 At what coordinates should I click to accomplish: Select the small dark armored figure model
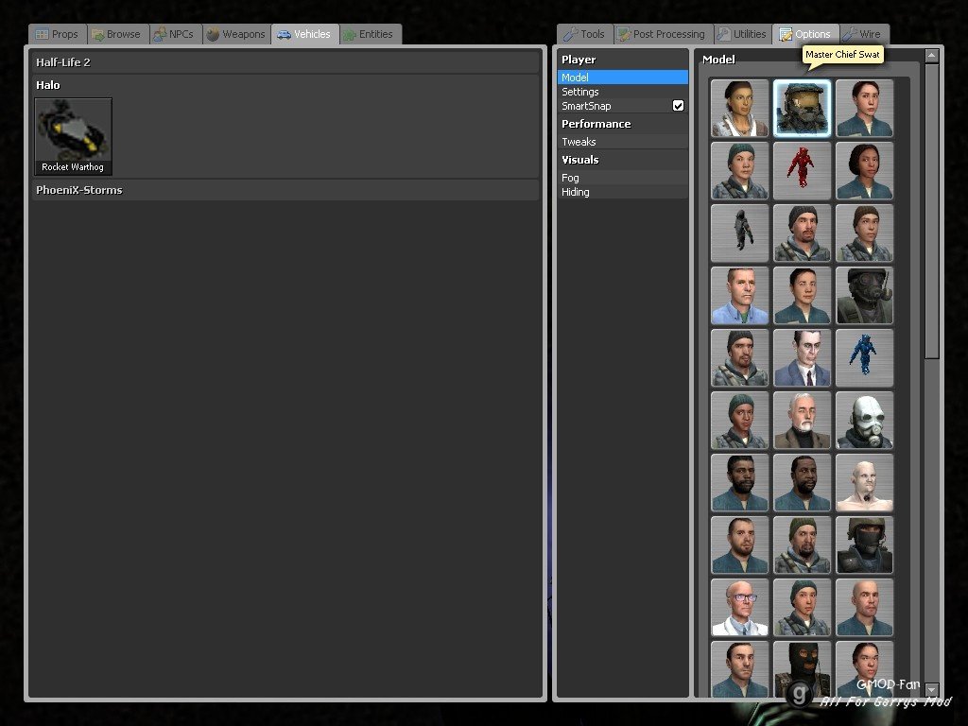coord(739,233)
